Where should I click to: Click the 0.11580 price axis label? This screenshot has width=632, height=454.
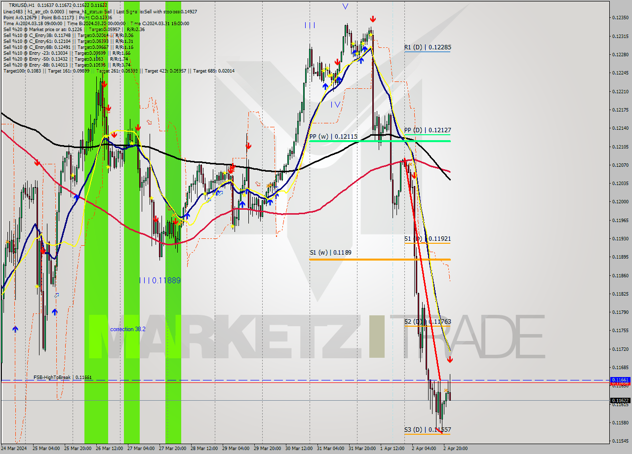pos(620,422)
